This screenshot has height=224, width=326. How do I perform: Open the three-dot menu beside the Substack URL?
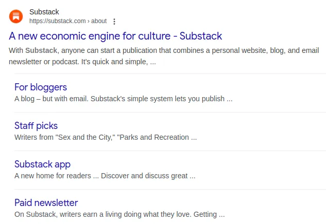point(114,22)
